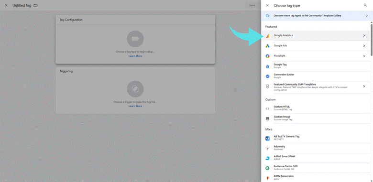Choose the Conversion Linker tag

316,76
